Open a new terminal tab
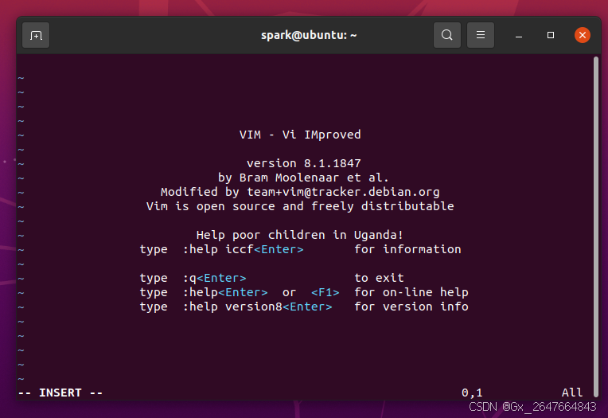The image size is (608, 418). click(36, 35)
